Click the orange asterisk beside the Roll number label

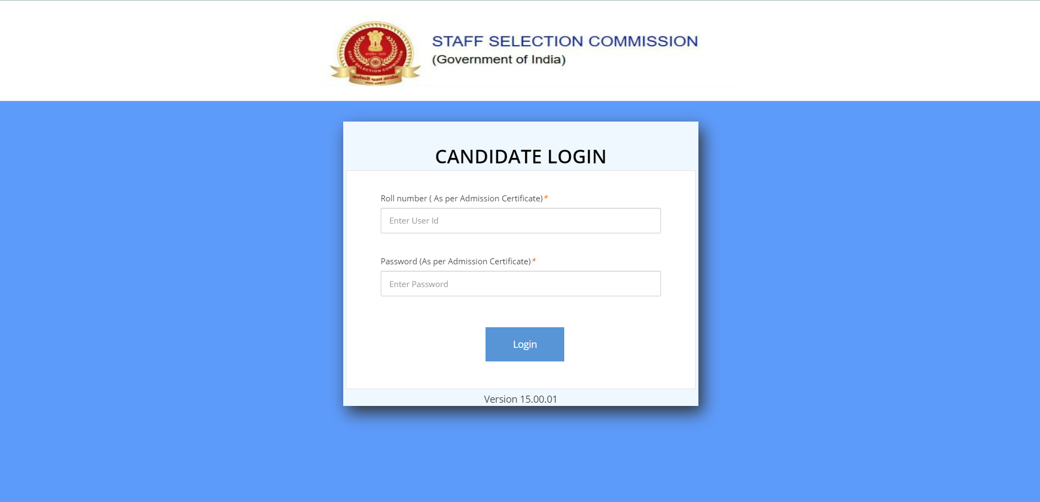(x=546, y=198)
